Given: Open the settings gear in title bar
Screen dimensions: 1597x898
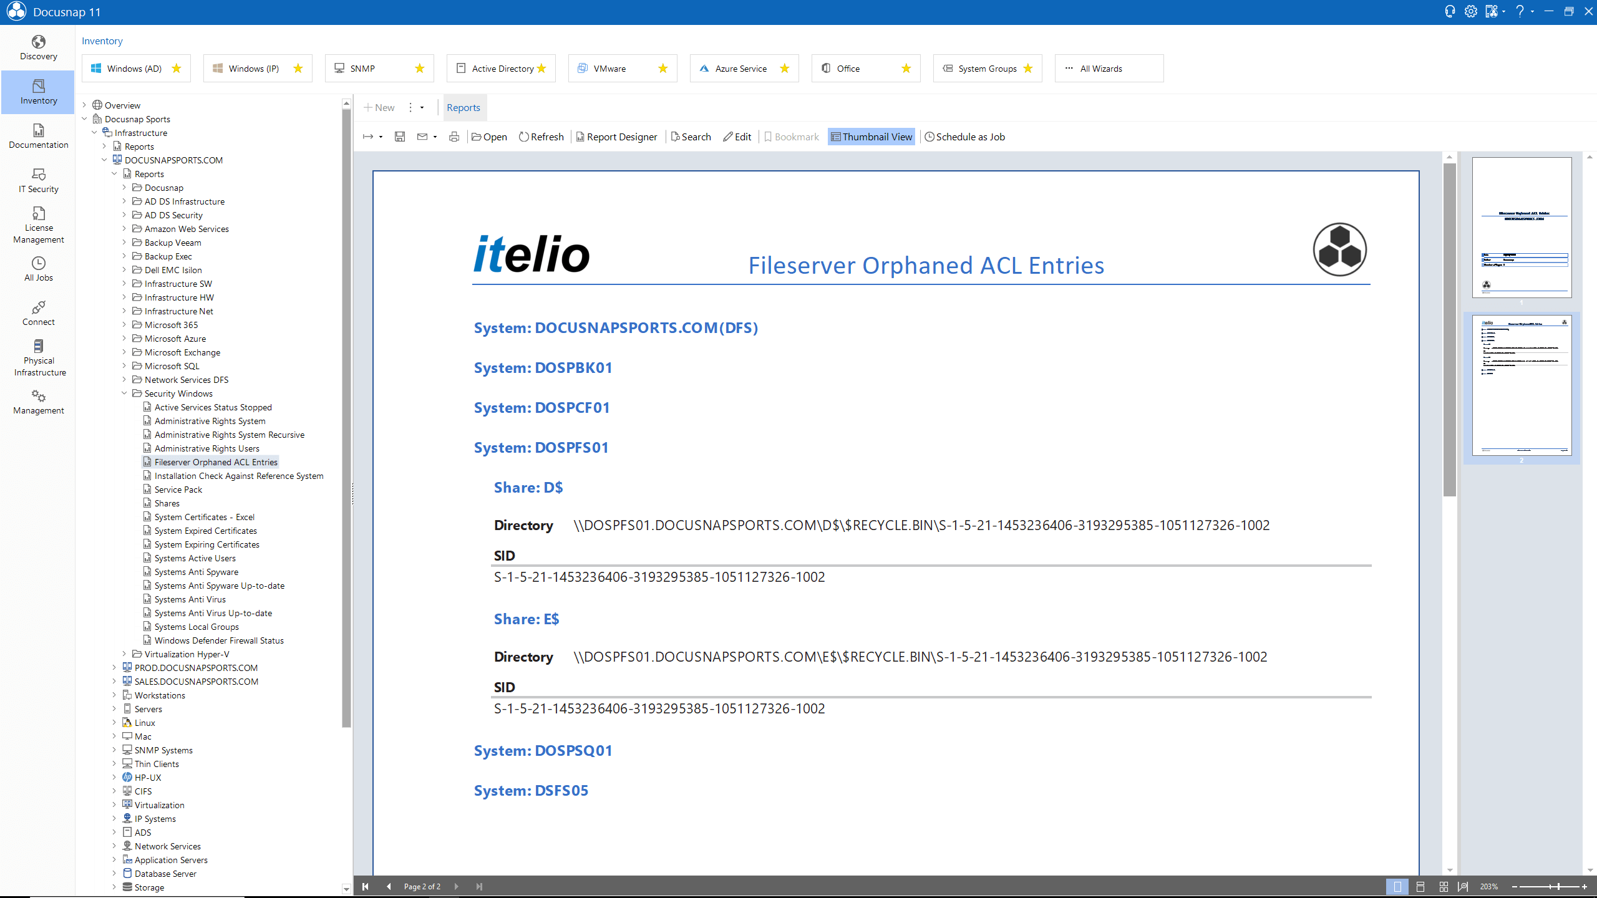Looking at the screenshot, I should pos(1471,12).
